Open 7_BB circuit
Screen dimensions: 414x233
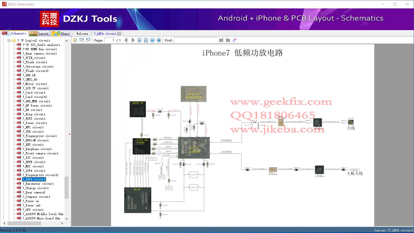[32, 110]
